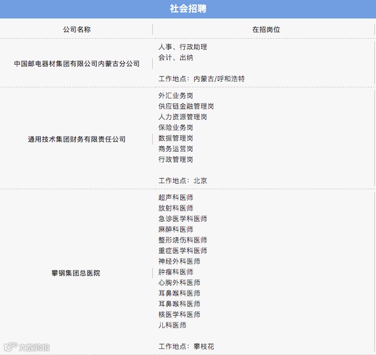Choose the 神经外科医师 position
The image size is (376, 355).
coord(180,261)
